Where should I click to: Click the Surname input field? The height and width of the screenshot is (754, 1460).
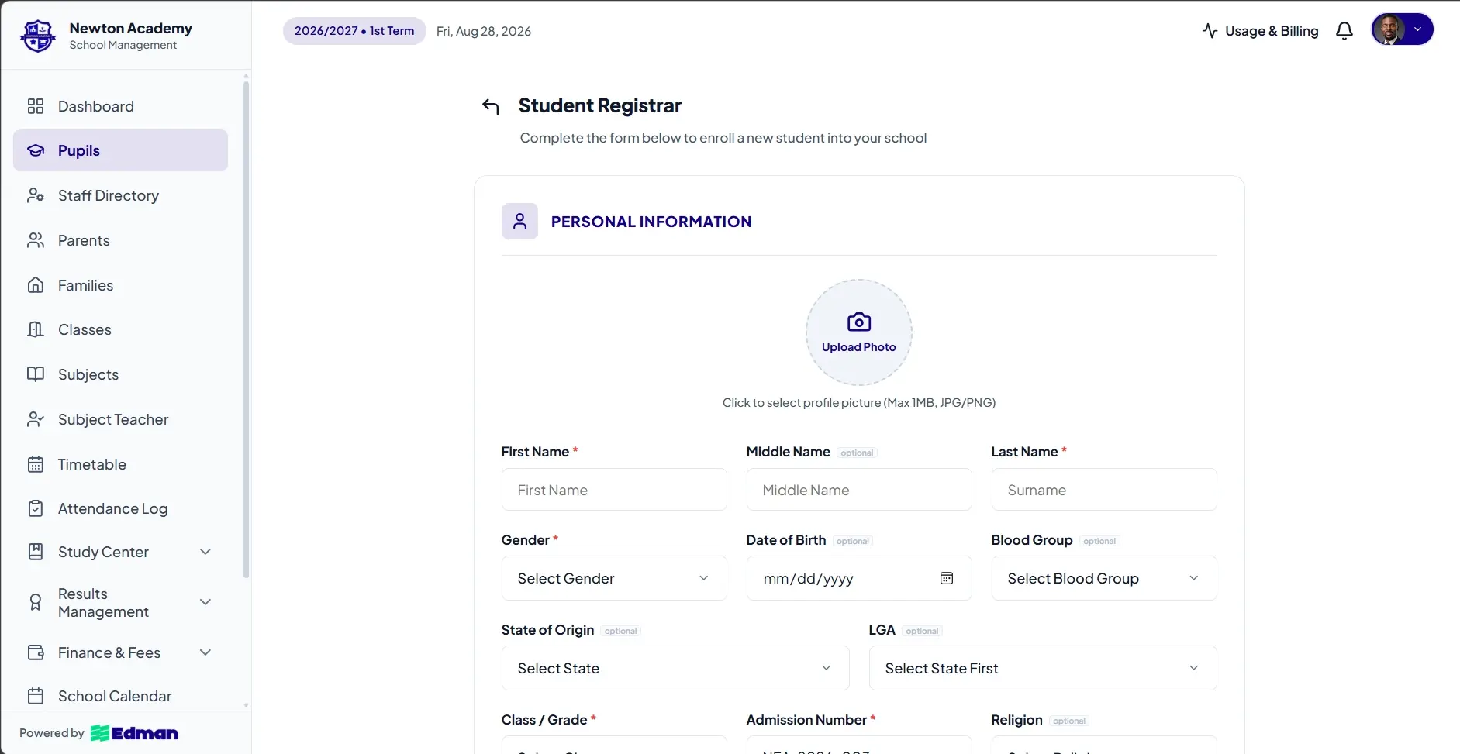pos(1104,490)
